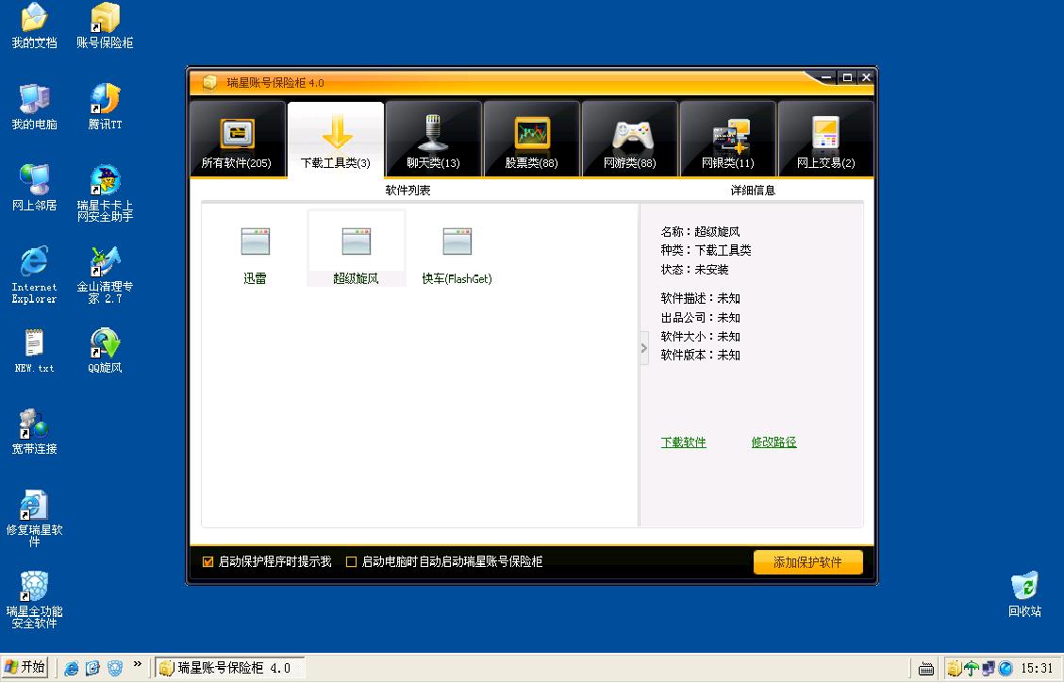Launch Internet Explorer from quick launch
The width and height of the screenshot is (1064, 683).
(x=72, y=668)
